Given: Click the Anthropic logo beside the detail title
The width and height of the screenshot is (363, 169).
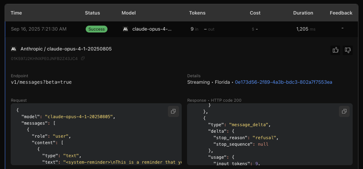Looking at the screenshot, I should point(13,49).
